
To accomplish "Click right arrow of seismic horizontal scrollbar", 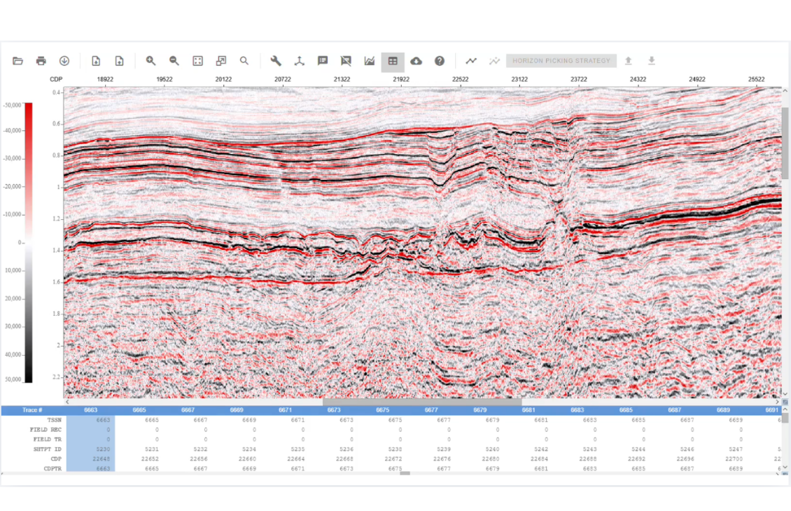I will (777, 402).
